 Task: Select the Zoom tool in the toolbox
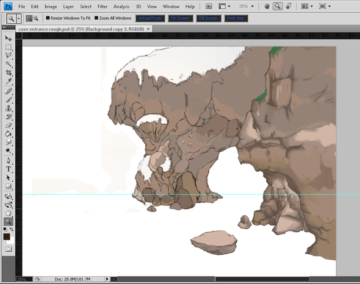[9, 222]
